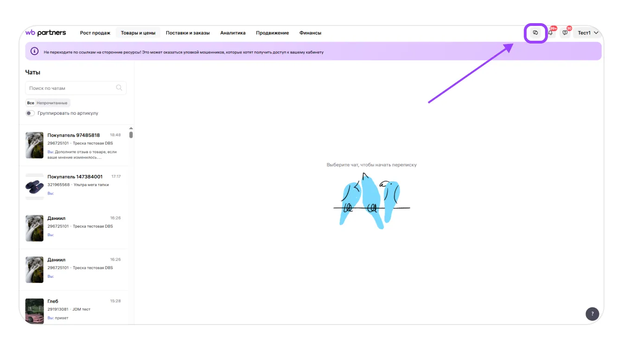The width and height of the screenshot is (623, 350).
Task: Open the Поставки и заказы menu
Action: tap(188, 33)
